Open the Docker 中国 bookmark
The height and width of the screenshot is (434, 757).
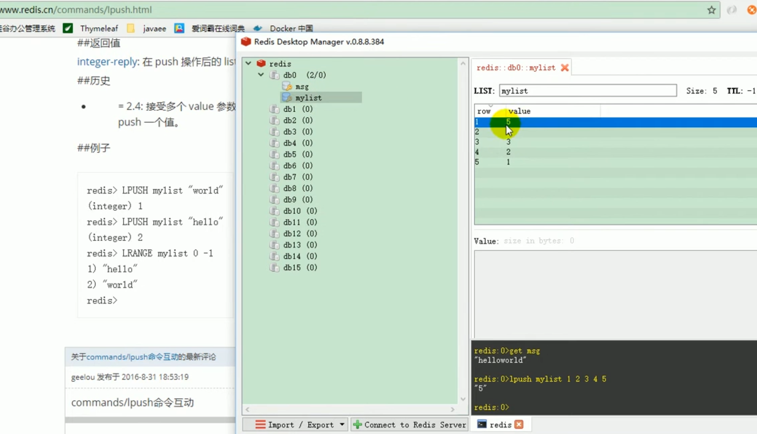point(290,28)
